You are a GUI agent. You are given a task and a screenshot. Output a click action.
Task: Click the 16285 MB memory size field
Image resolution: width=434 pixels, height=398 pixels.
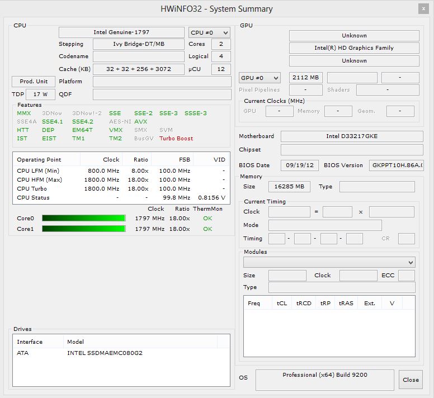coord(289,187)
